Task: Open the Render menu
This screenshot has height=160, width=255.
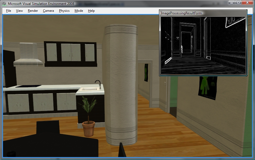Action: tap(33, 11)
